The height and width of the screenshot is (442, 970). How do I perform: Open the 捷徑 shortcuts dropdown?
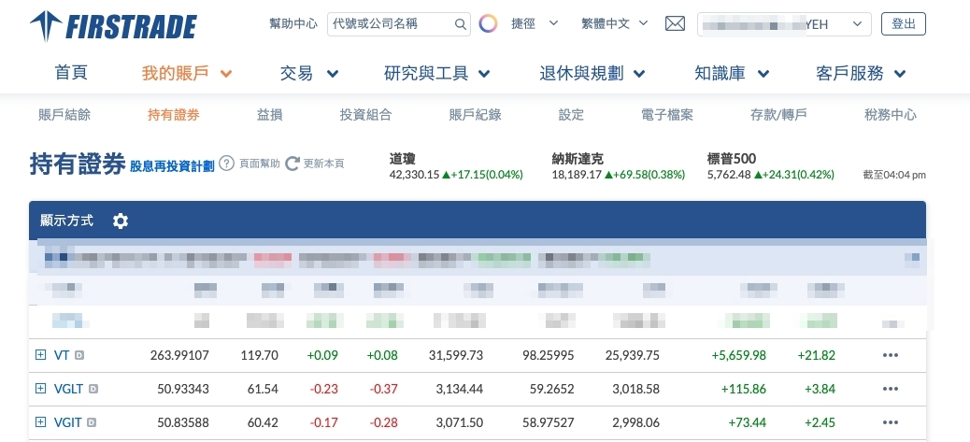[535, 24]
